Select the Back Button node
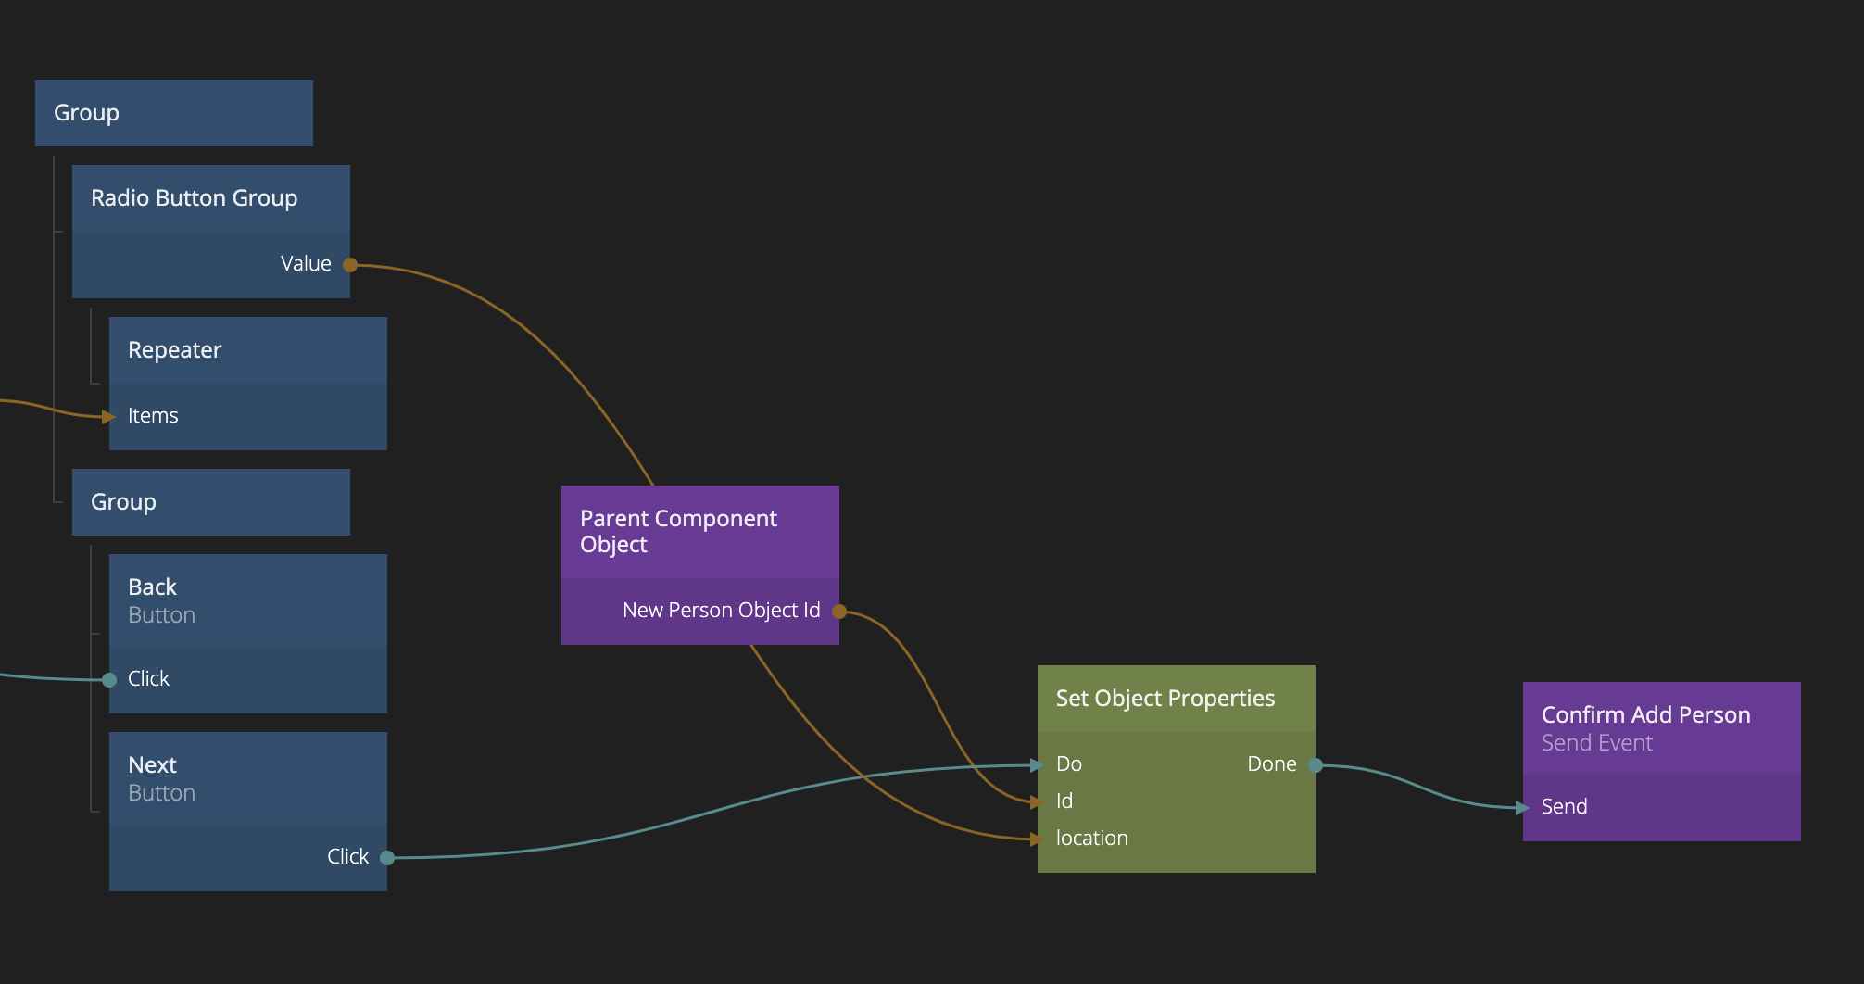 click(x=247, y=600)
